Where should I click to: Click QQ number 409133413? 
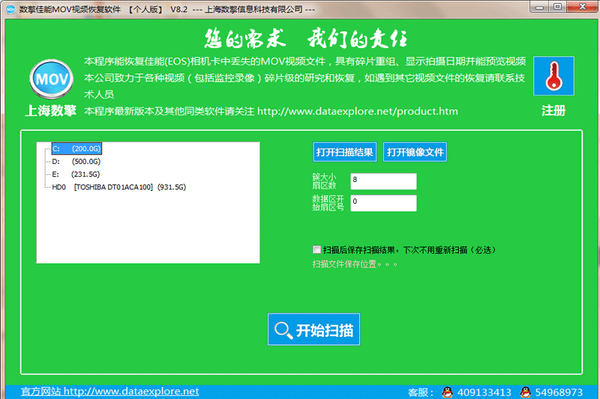[484, 392]
